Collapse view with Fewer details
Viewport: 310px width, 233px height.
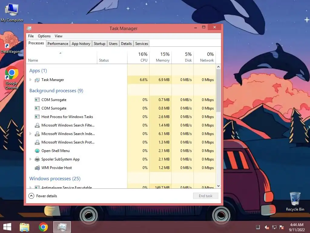43,196
